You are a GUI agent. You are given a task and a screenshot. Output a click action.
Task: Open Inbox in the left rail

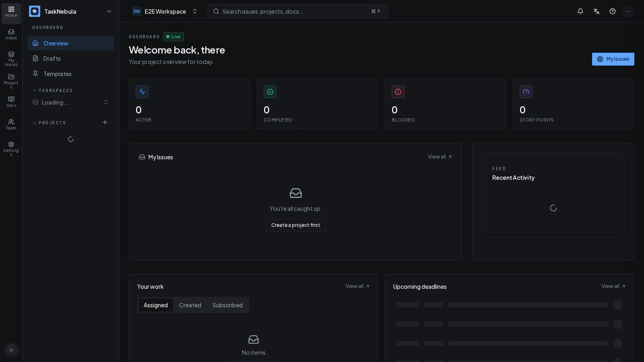11,35
